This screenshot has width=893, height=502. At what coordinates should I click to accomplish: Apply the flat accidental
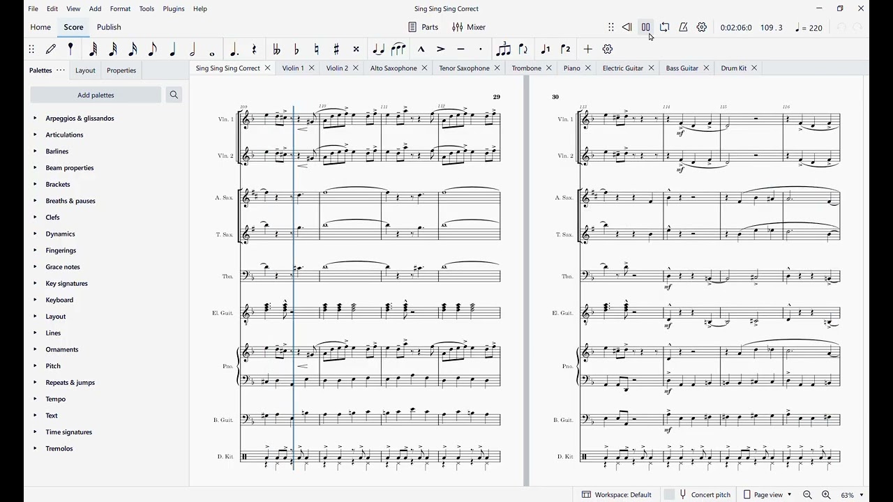pos(297,50)
